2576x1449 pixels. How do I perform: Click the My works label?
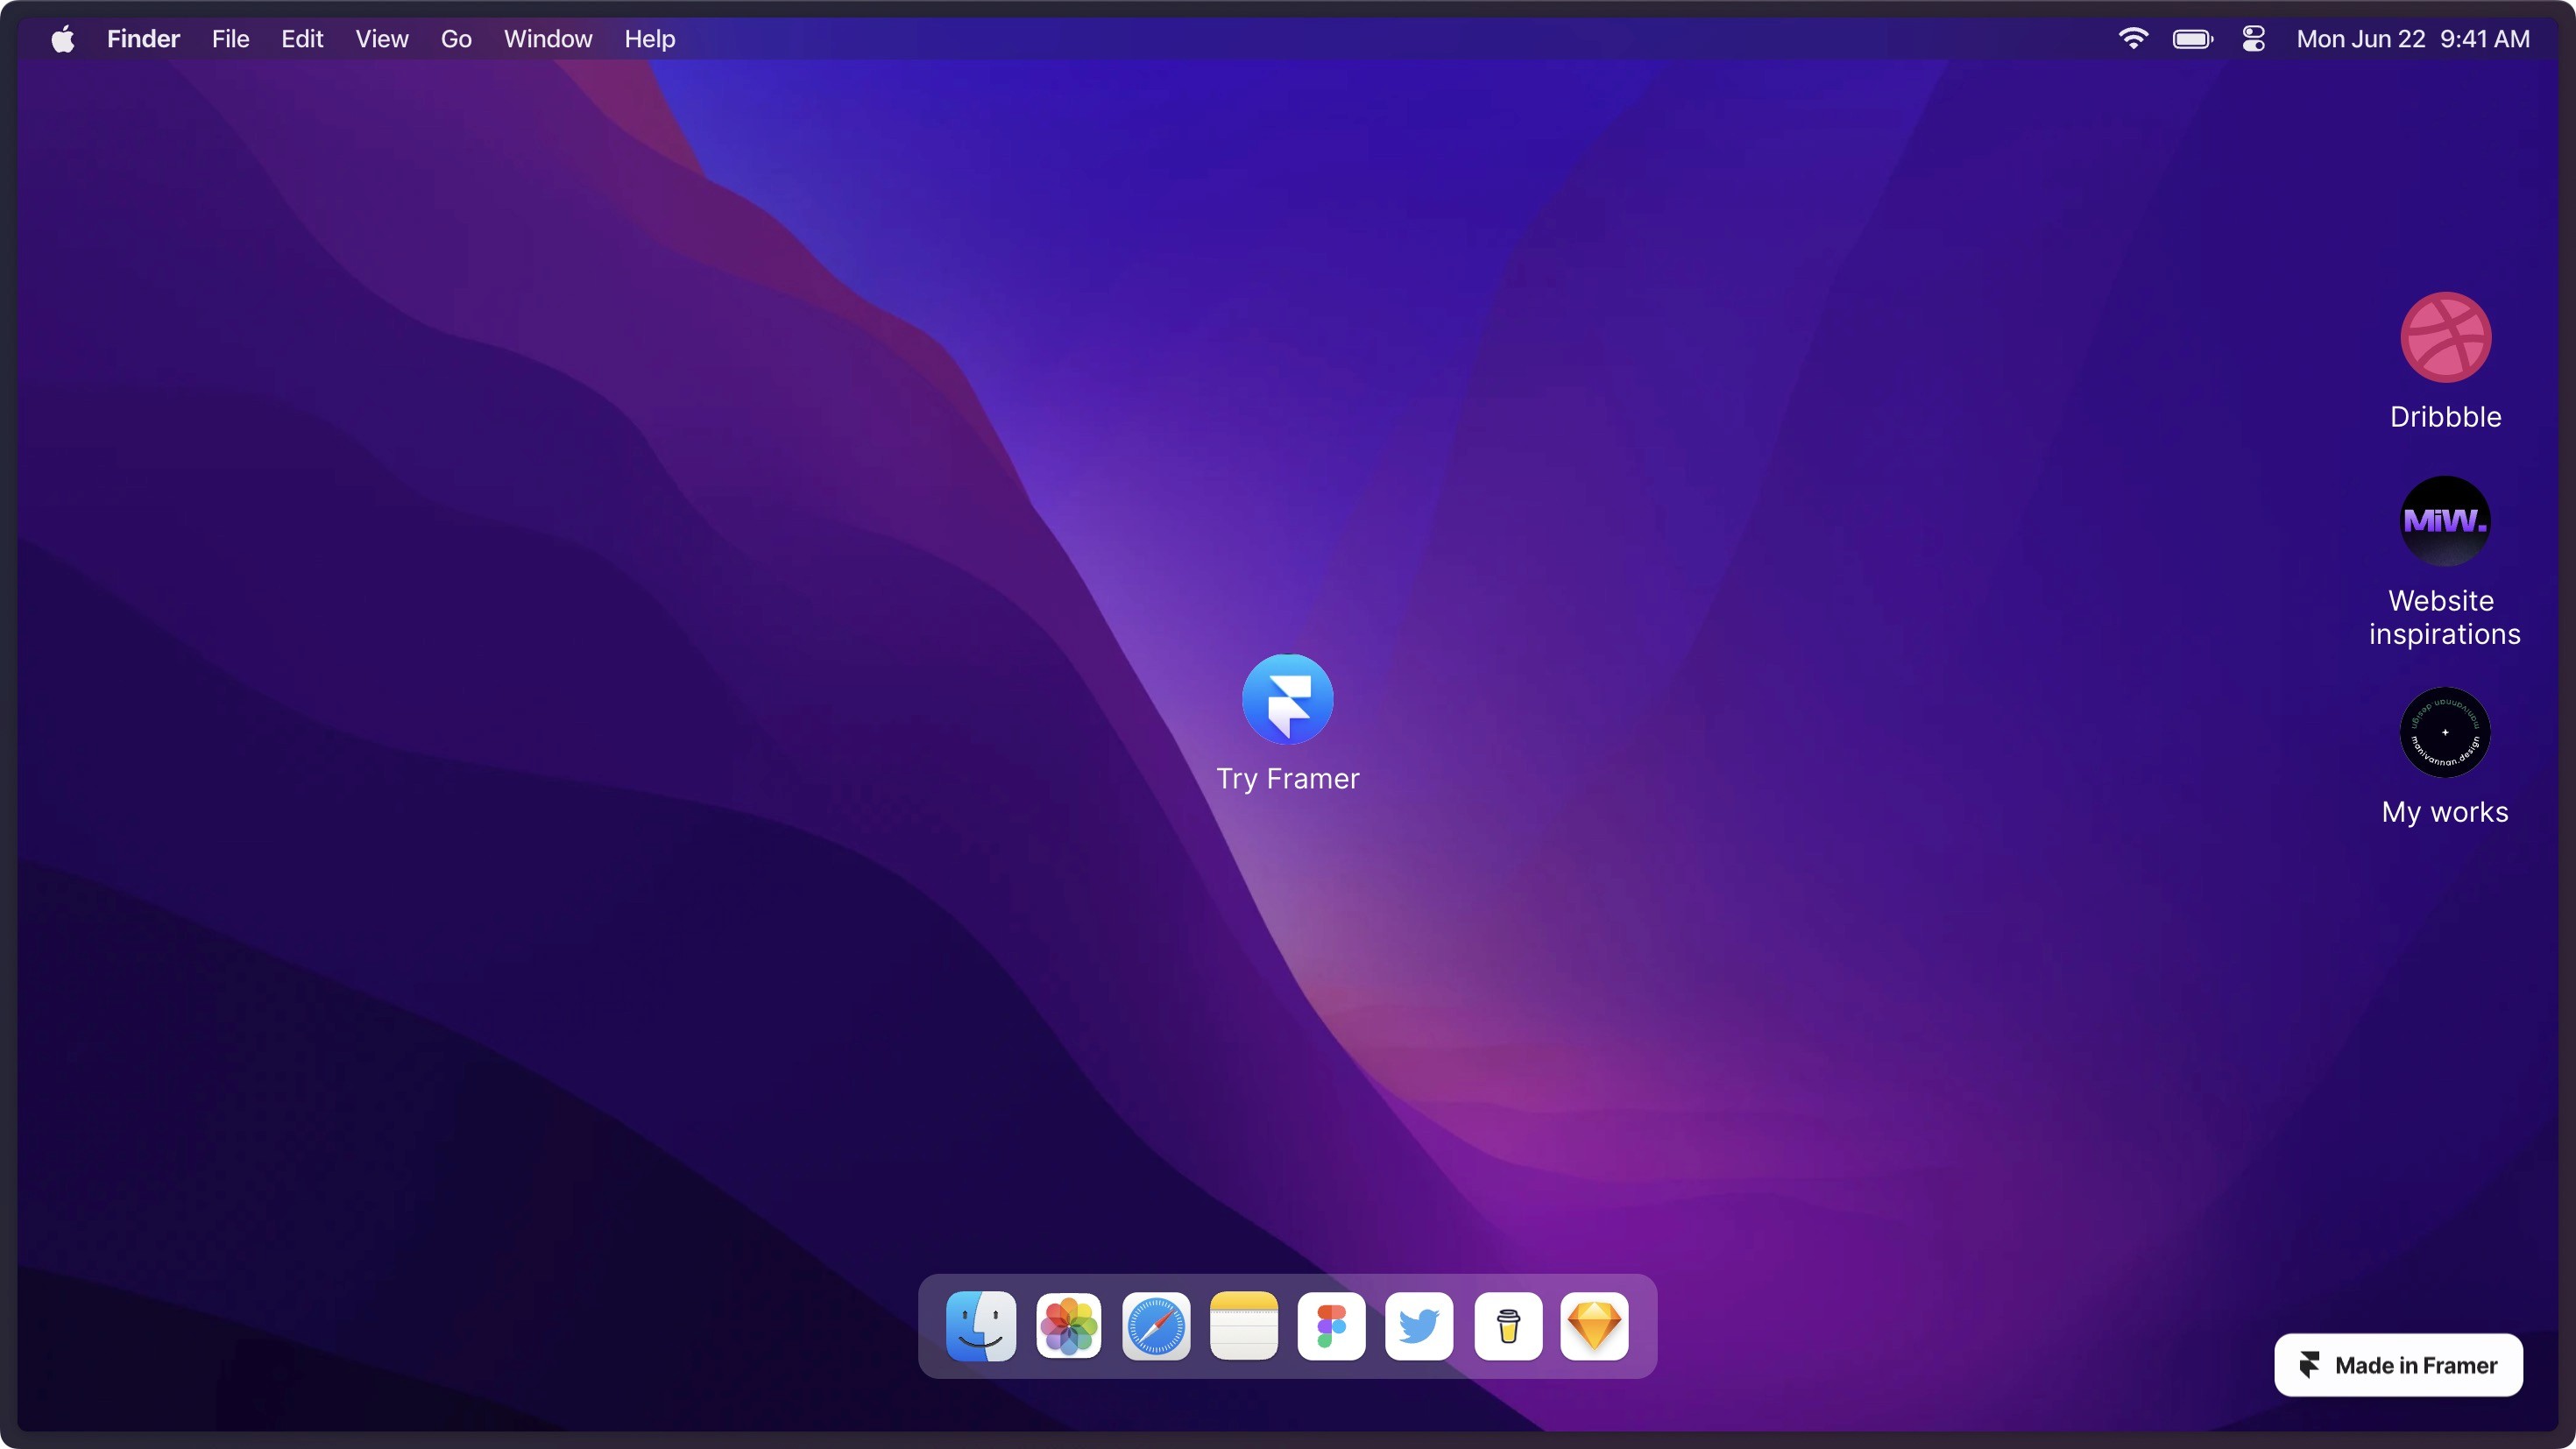2445,812
